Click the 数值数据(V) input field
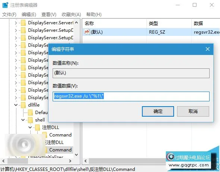 coord(131,96)
